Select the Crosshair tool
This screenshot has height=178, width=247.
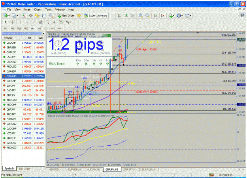[x=13, y=22]
